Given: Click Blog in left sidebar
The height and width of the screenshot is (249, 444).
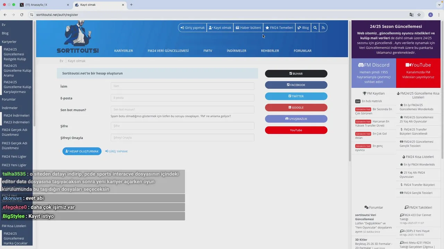Looking at the screenshot, I should point(5,33).
